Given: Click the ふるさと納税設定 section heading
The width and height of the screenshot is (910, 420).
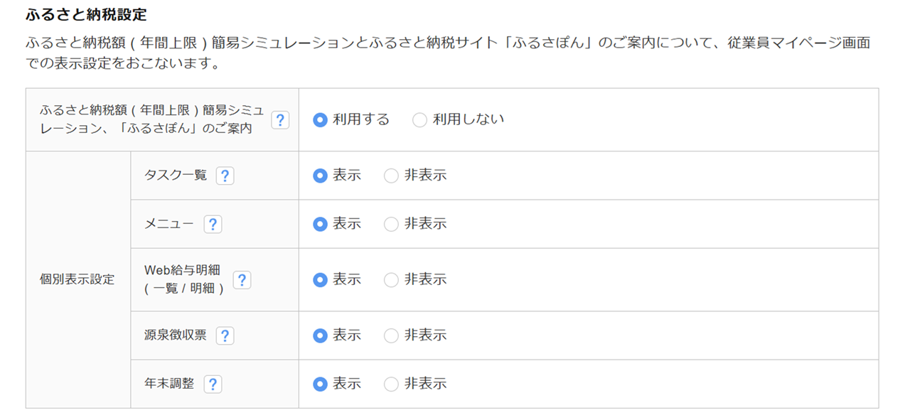Looking at the screenshot, I should (x=86, y=14).
